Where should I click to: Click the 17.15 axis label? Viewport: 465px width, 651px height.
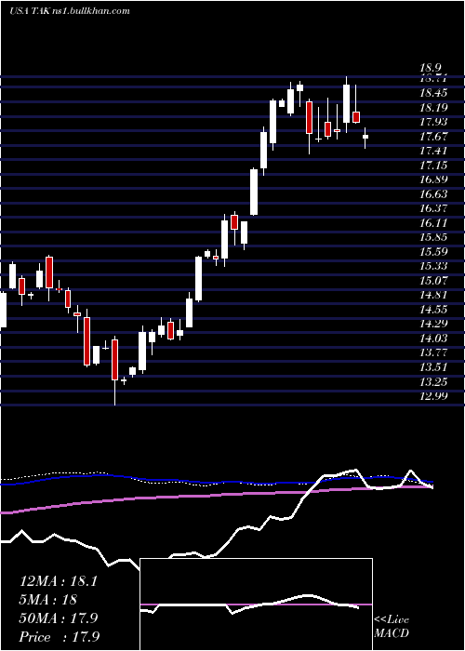click(433, 166)
